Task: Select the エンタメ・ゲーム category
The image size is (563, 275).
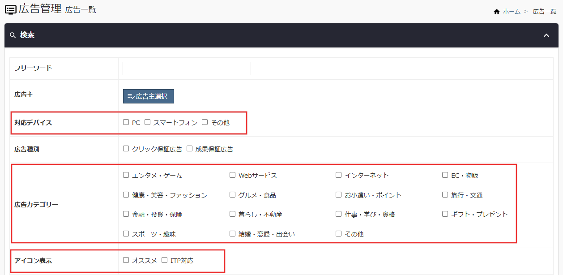Action: pyautogui.click(x=125, y=175)
